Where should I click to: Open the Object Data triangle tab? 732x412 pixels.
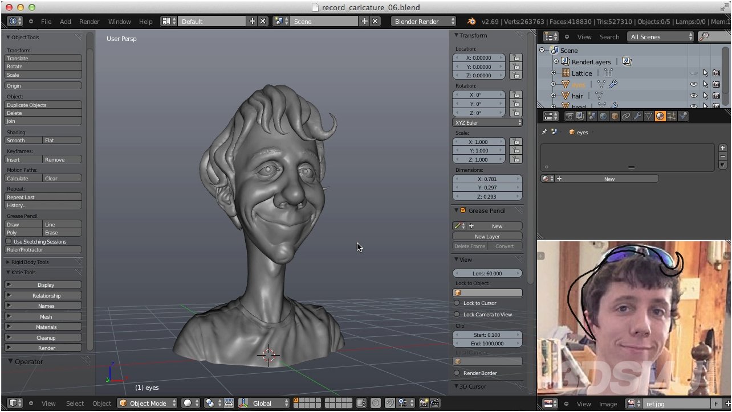point(649,116)
